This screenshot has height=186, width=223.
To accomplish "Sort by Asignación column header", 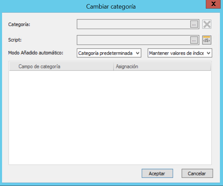I will pyautogui.click(x=162, y=66).
